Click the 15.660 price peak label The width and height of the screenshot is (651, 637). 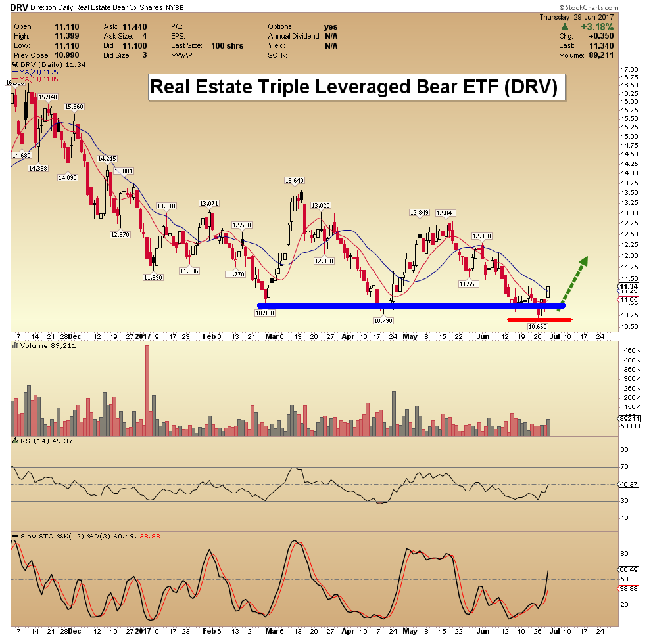pyautogui.click(x=74, y=107)
